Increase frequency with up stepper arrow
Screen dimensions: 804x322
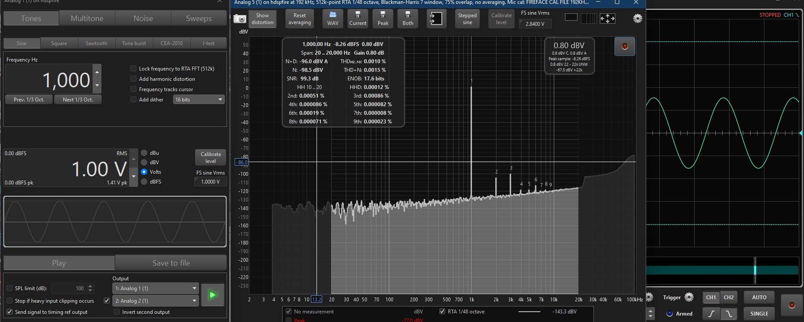pos(97,72)
